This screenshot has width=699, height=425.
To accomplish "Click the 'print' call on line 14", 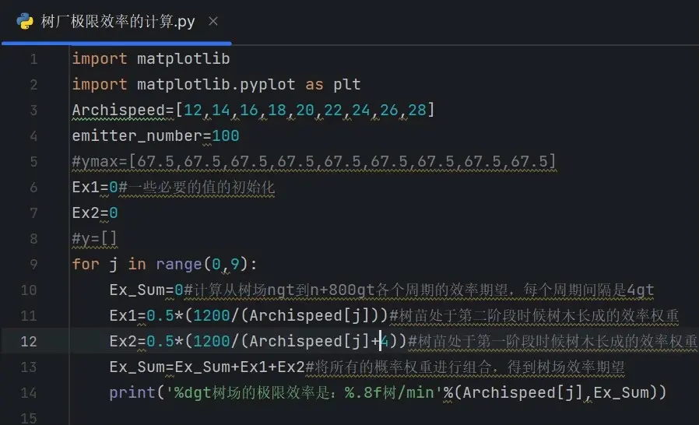I will pyautogui.click(x=132, y=393).
